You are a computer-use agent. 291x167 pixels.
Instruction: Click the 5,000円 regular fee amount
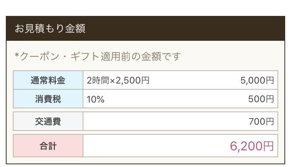pos(257,80)
